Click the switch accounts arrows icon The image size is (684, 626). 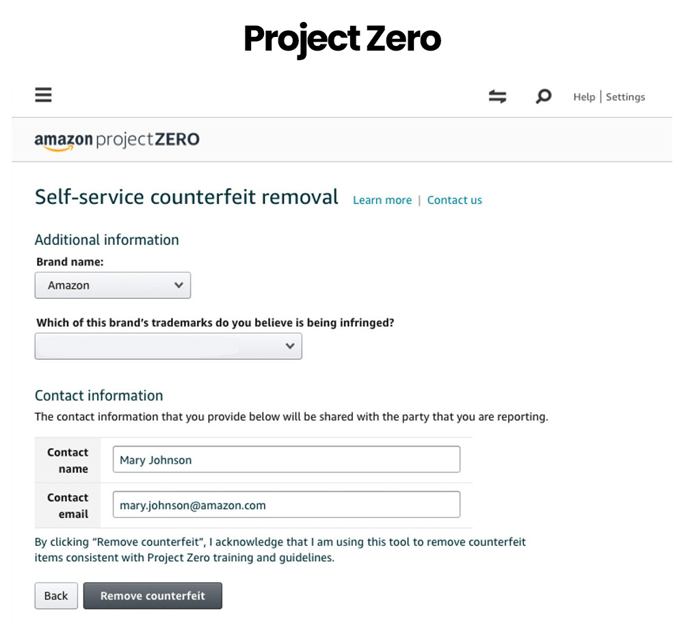498,96
